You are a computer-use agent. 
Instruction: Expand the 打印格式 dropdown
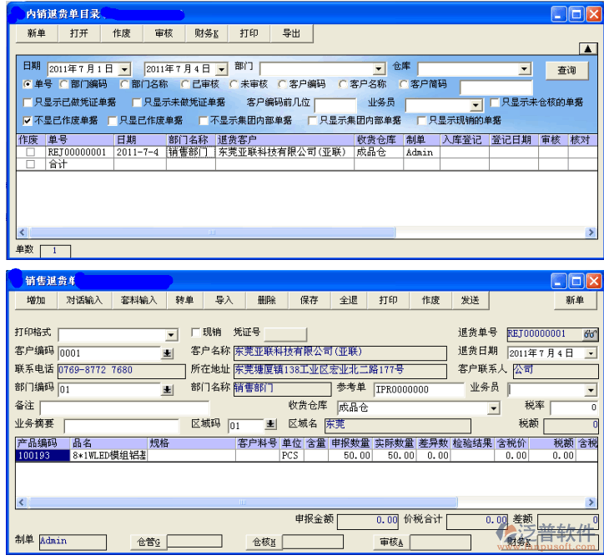click(x=171, y=335)
